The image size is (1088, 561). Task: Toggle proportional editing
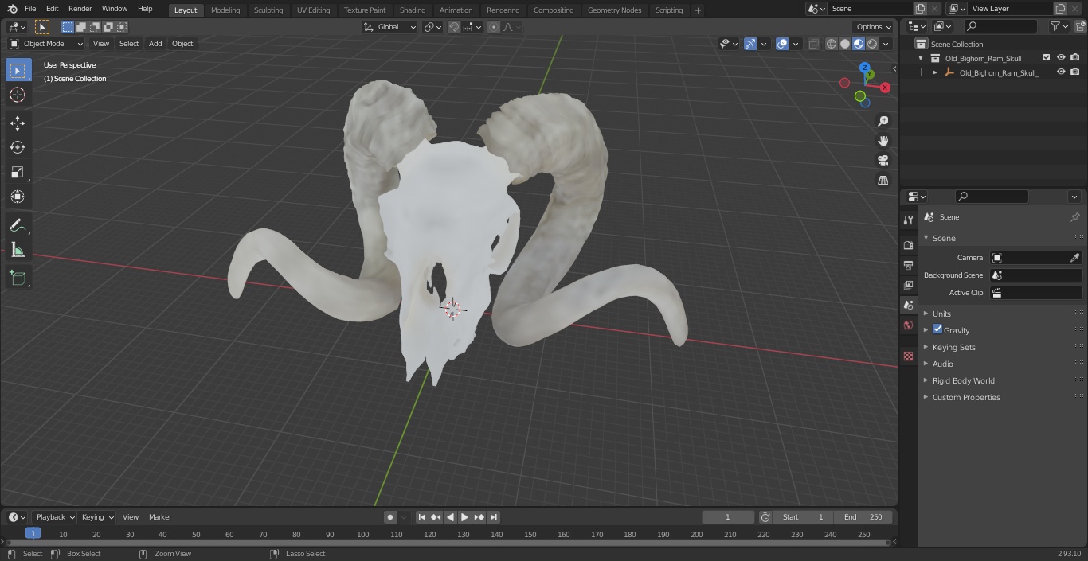494,27
